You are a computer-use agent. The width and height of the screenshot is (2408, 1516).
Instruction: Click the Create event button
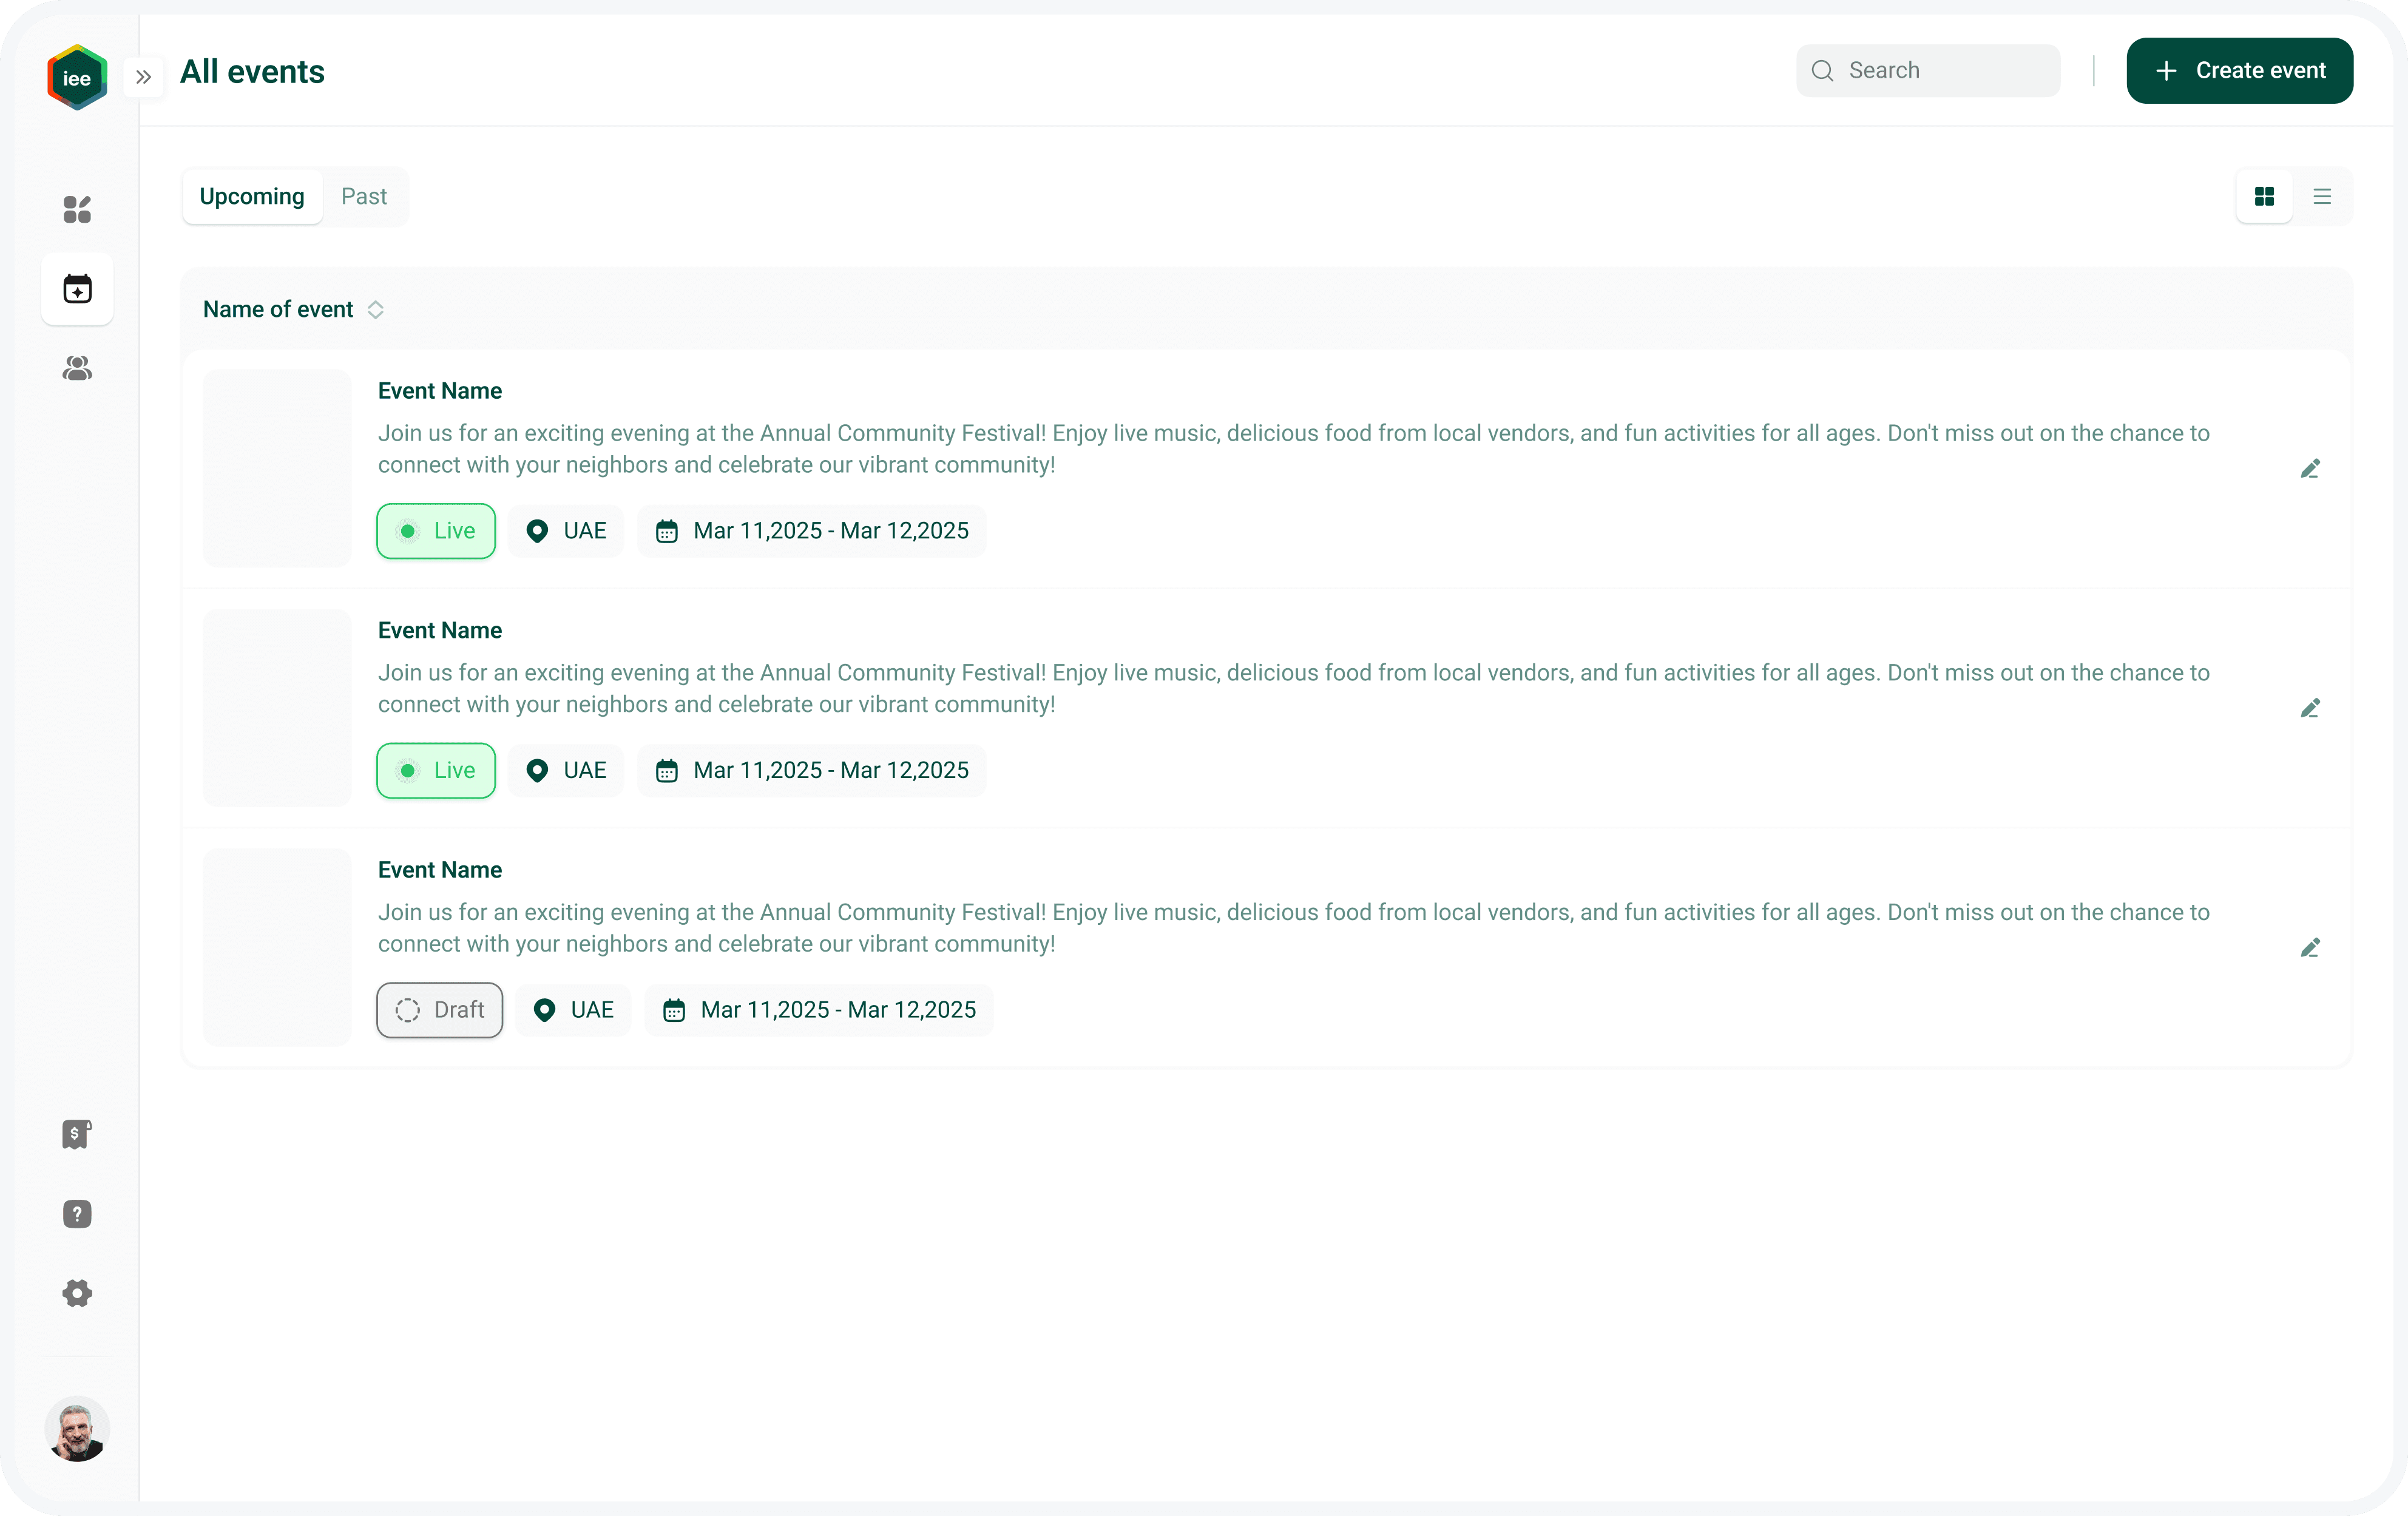click(x=2239, y=71)
